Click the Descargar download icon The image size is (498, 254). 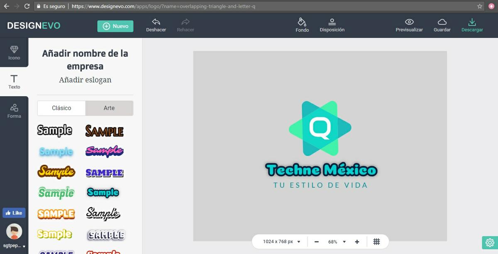tap(472, 22)
